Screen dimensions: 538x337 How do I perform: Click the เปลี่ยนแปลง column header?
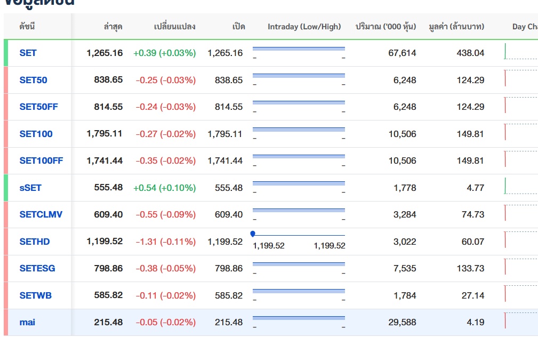tap(174, 27)
